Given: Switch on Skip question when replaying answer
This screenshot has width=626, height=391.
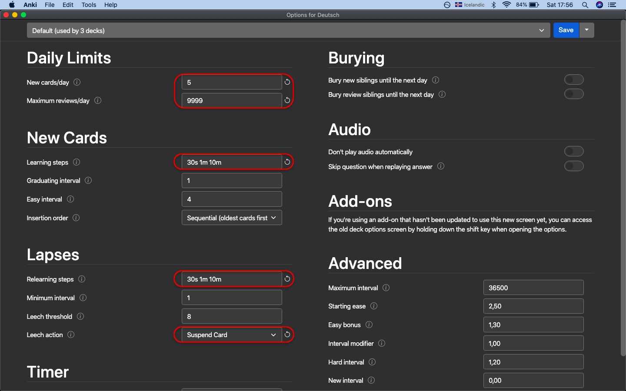Looking at the screenshot, I should click(573, 166).
